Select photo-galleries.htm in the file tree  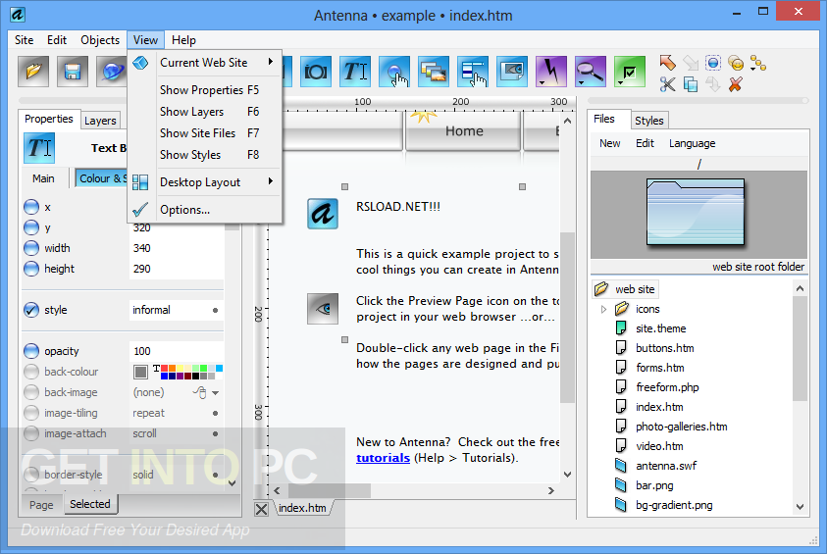click(x=681, y=427)
